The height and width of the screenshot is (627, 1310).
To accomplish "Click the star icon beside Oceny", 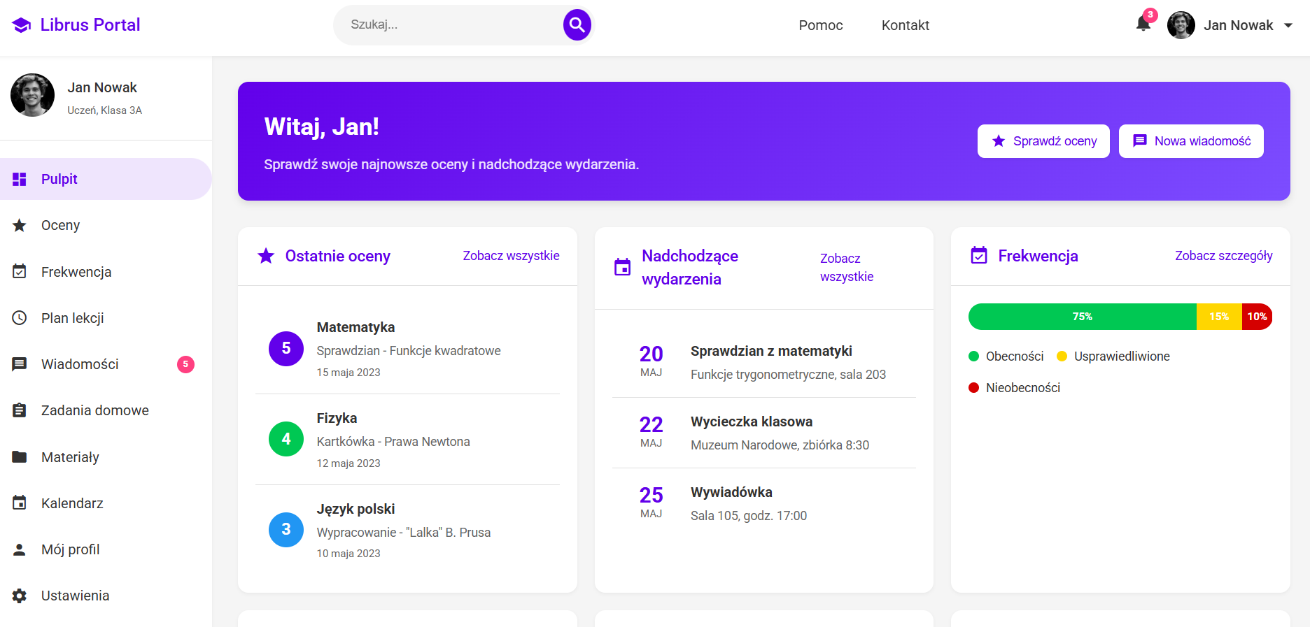I will [20, 225].
